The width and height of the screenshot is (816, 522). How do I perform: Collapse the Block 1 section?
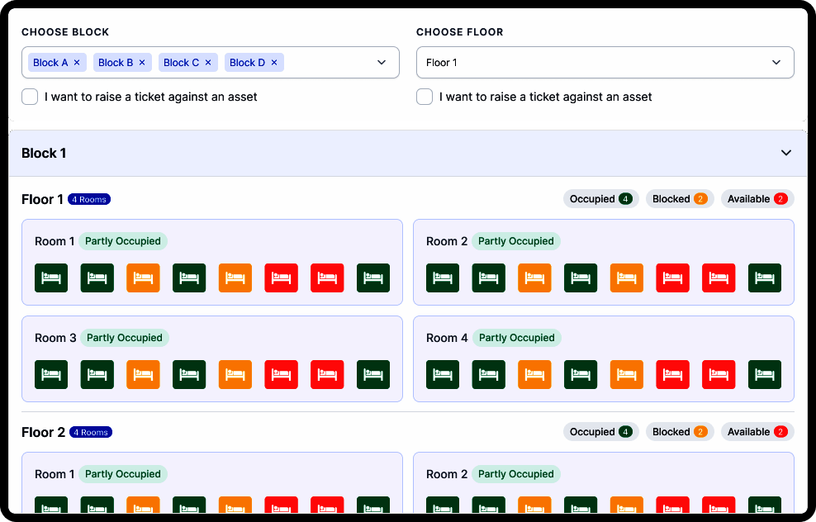coord(786,153)
